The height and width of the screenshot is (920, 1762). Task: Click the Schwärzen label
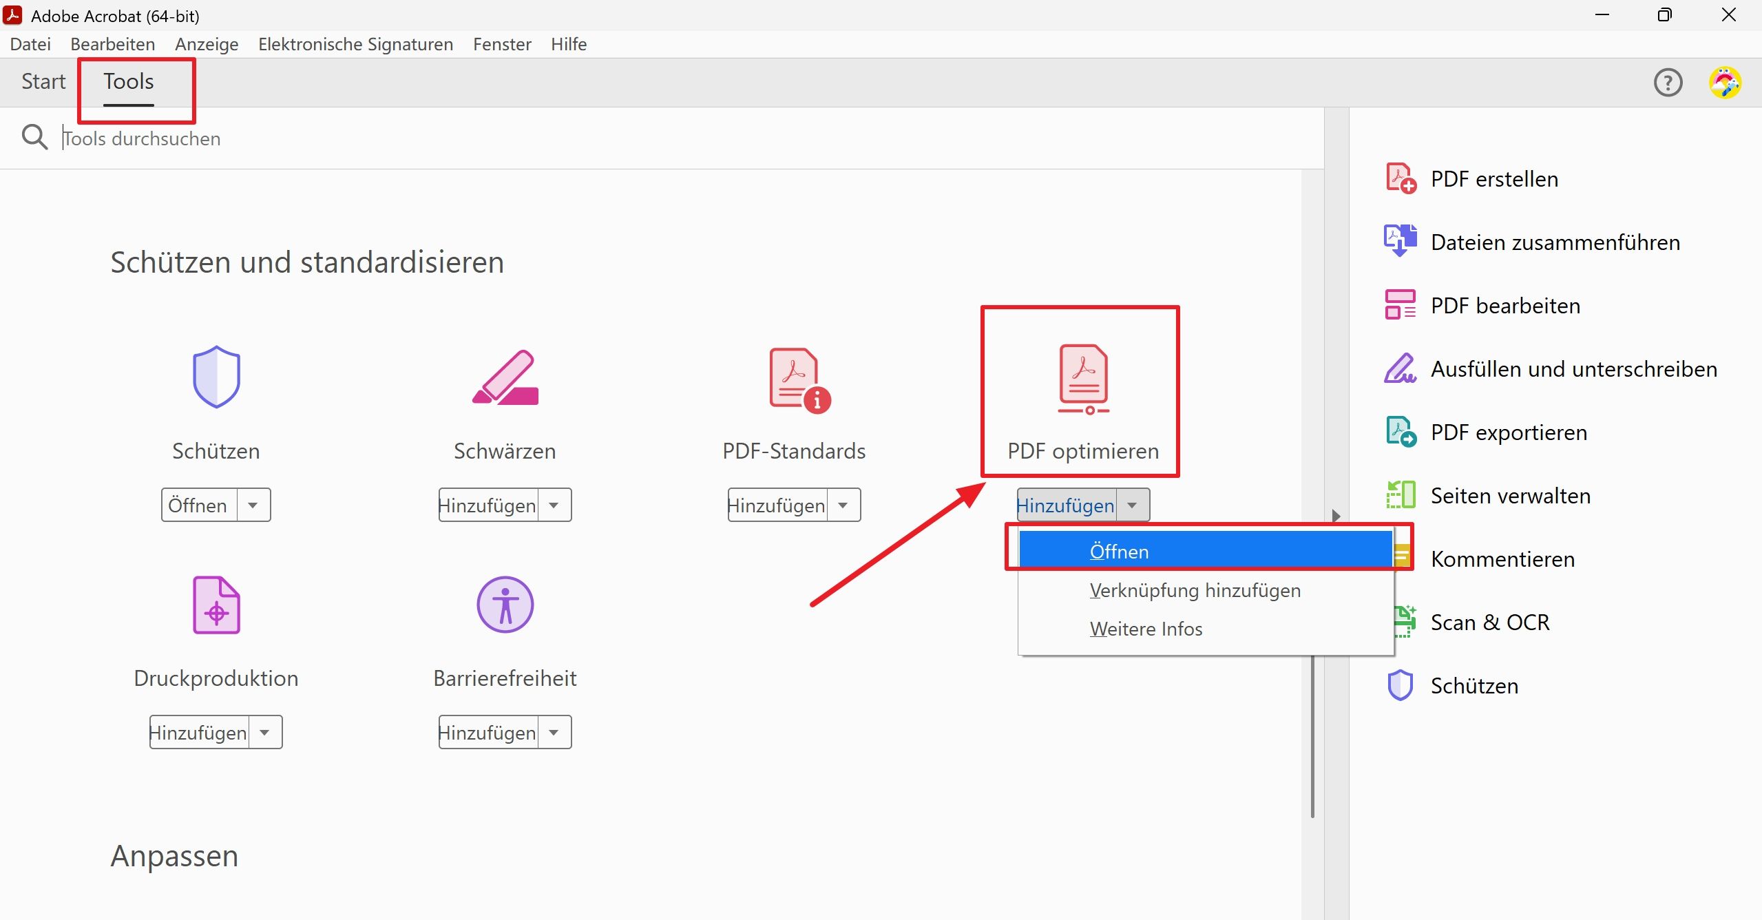coord(505,451)
